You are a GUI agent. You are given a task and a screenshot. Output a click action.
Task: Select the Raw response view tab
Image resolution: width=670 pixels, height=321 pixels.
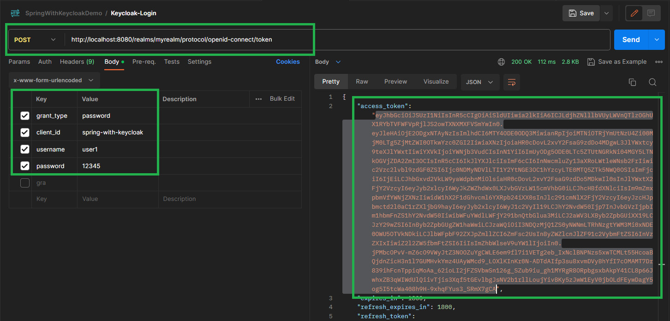click(362, 82)
